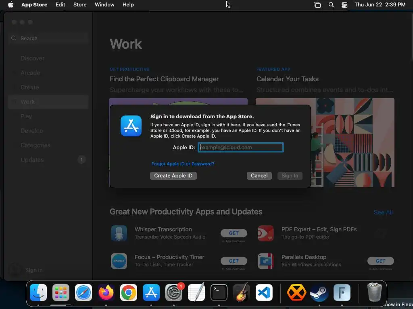The width and height of the screenshot is (413, 309).
Task: Select Develop in the sidebar
Action: (x=48, y=131)
